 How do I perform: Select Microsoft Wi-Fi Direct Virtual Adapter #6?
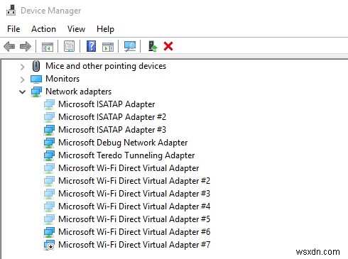click(x=134, y=232)
